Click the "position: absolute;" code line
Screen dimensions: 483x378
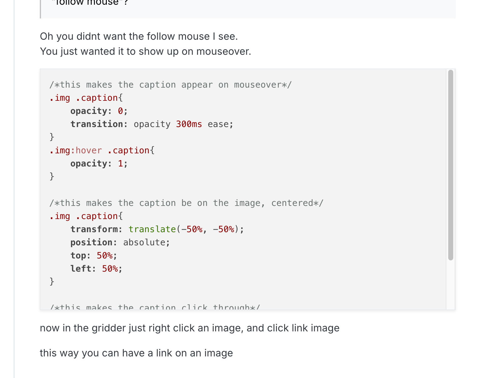[x=120, y=243]
